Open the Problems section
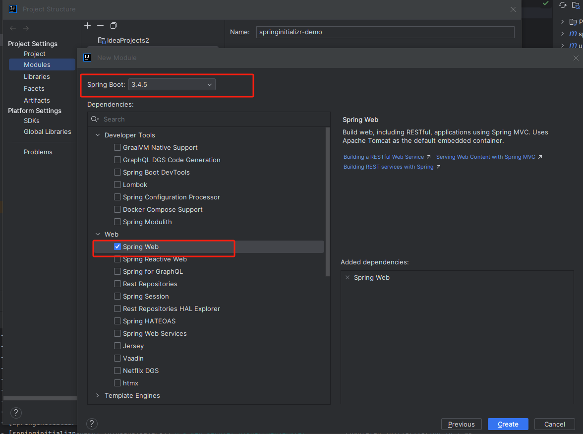 coord(38,152)
